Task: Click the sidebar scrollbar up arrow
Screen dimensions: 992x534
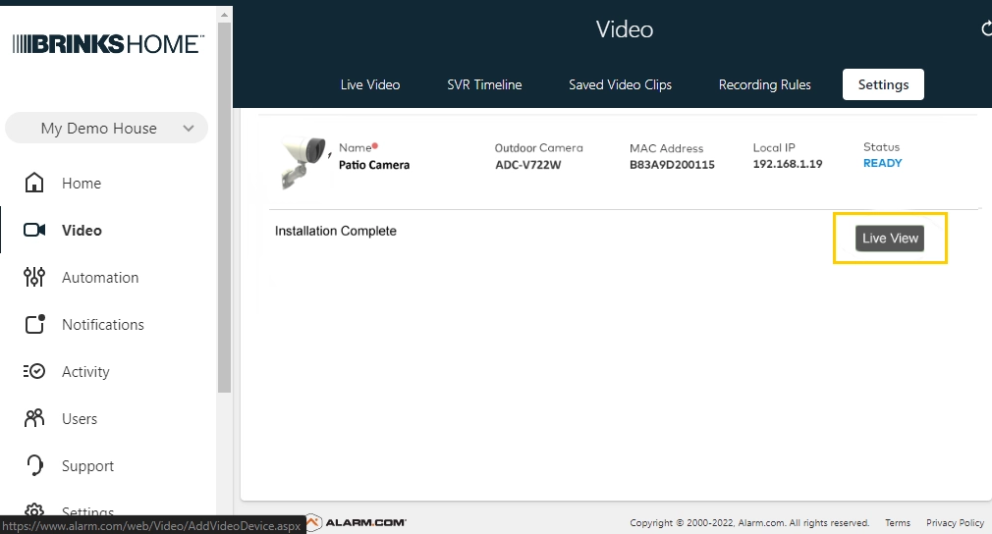Action: (x=224, y=14)
